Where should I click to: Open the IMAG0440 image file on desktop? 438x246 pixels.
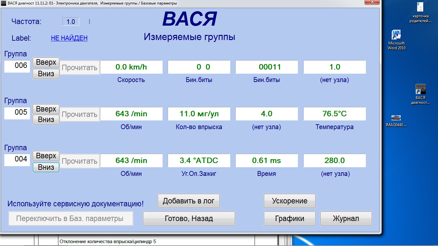coord(396,118)
